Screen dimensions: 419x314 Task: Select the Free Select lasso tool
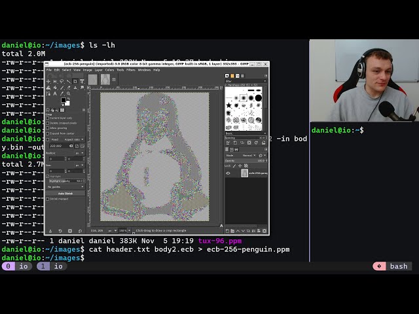62,81
